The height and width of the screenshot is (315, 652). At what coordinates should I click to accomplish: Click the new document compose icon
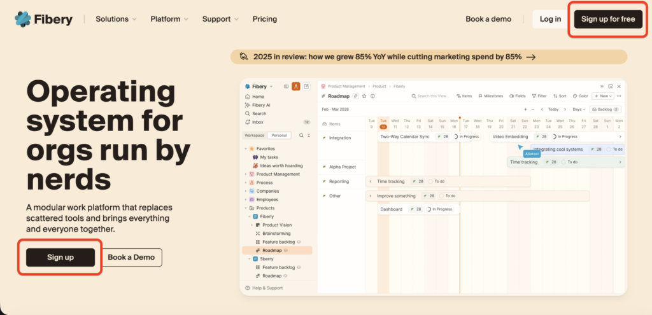pyautogui.click(x=306, y=87)
